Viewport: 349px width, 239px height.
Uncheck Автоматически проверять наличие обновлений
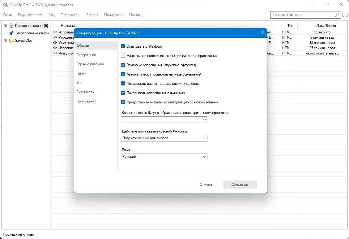pyautogui.click(x=123, y=74)
